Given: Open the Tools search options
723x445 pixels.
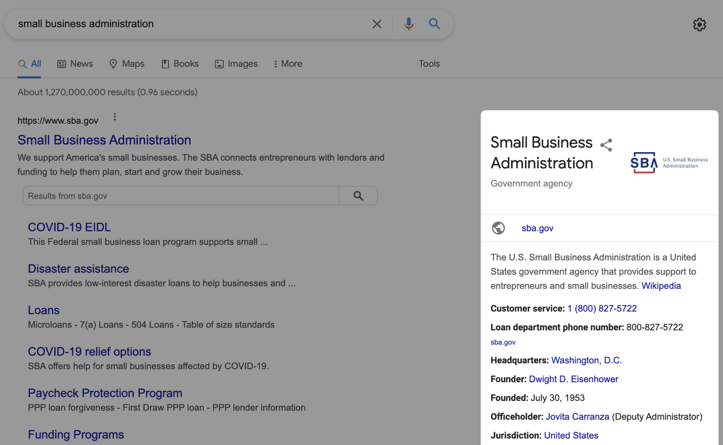Looking at the screenshot, I should pyautogui.click(x=429, y=64).
